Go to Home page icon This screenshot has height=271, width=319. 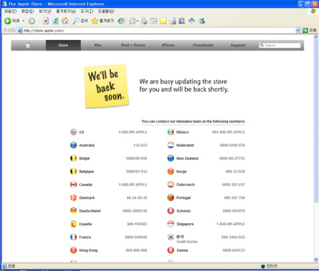point(65,21)
